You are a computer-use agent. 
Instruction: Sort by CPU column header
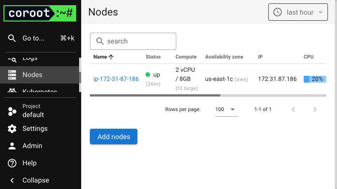point(308,57)
